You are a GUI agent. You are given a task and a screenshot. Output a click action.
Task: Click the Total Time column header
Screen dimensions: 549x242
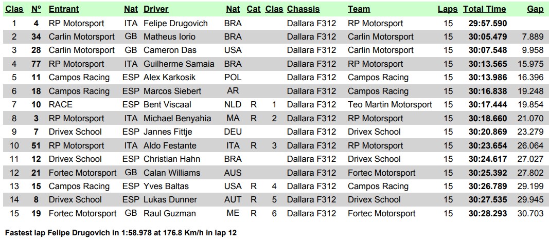(x=484, y=9)
